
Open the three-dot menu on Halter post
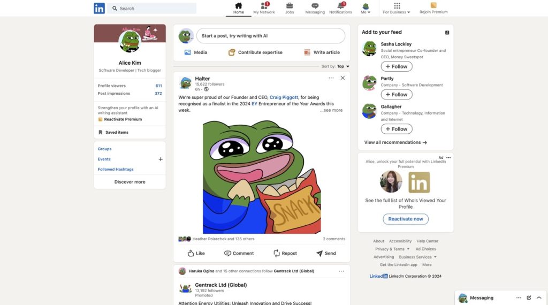[331, 78]
